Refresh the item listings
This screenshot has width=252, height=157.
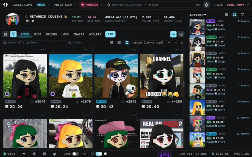(x=182, y=42)
